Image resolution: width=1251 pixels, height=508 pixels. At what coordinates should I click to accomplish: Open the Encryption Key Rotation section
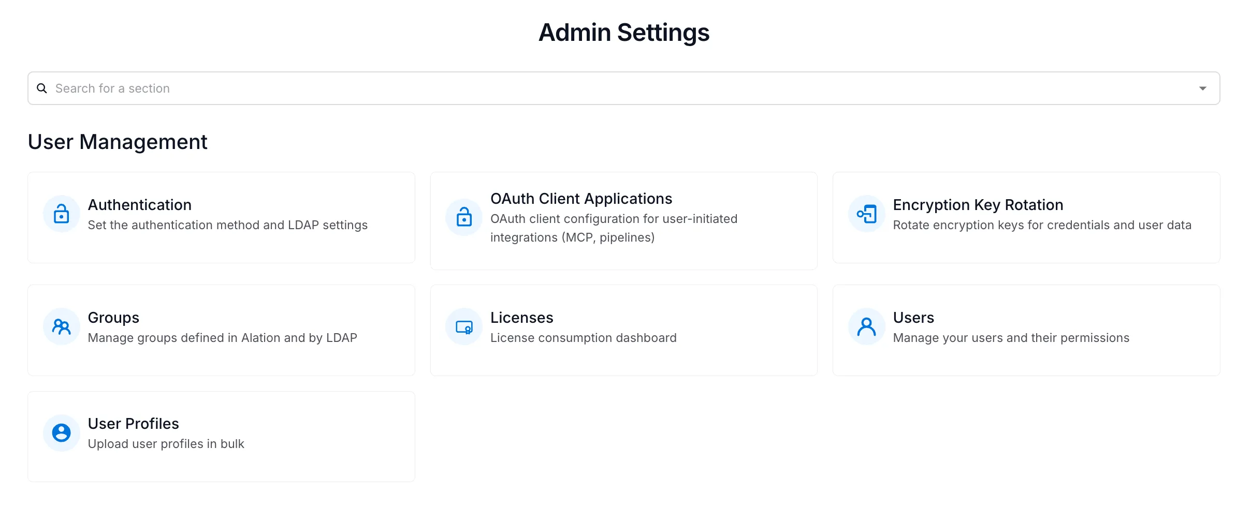pyautogui.click(x=1026, y=217)
